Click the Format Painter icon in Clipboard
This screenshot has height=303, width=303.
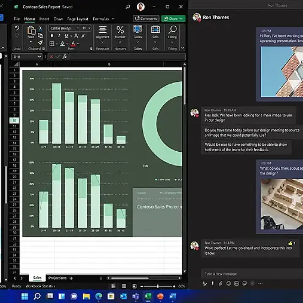click(x=40, y=42)
